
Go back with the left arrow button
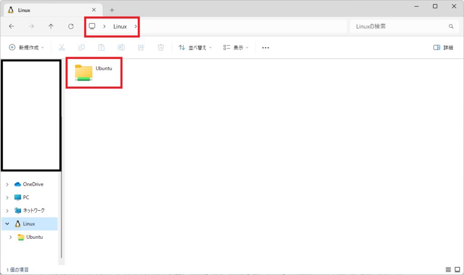[x=11, y=26]
